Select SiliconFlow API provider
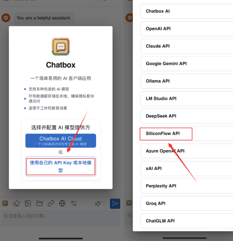 187,134
